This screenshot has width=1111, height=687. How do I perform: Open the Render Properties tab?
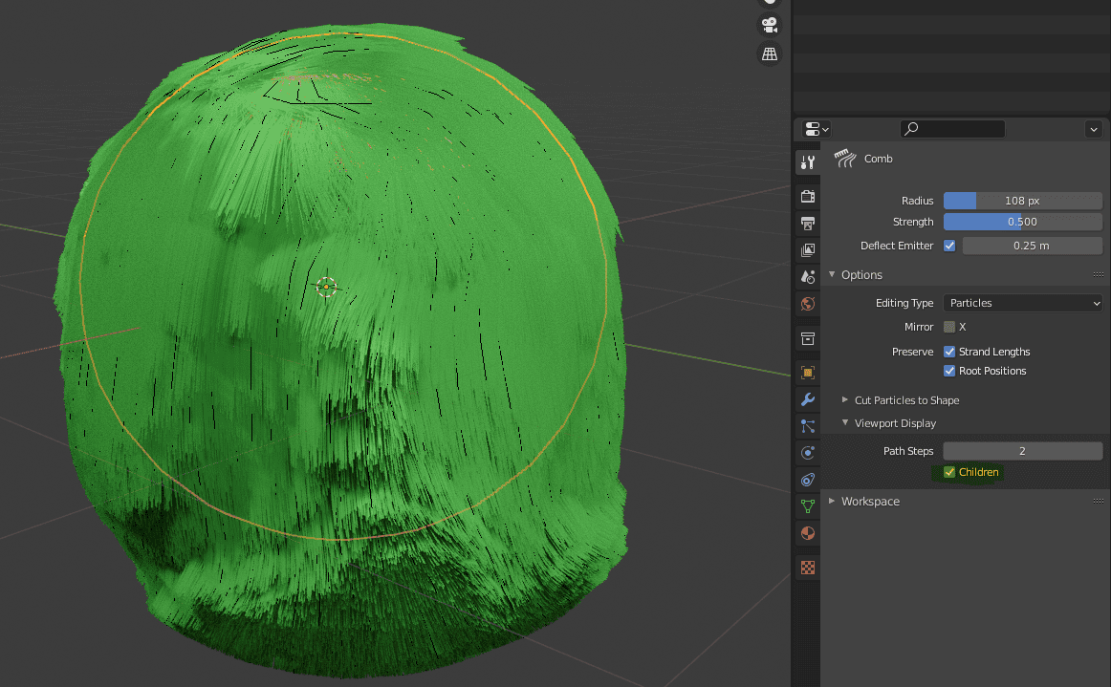(807, 195)
